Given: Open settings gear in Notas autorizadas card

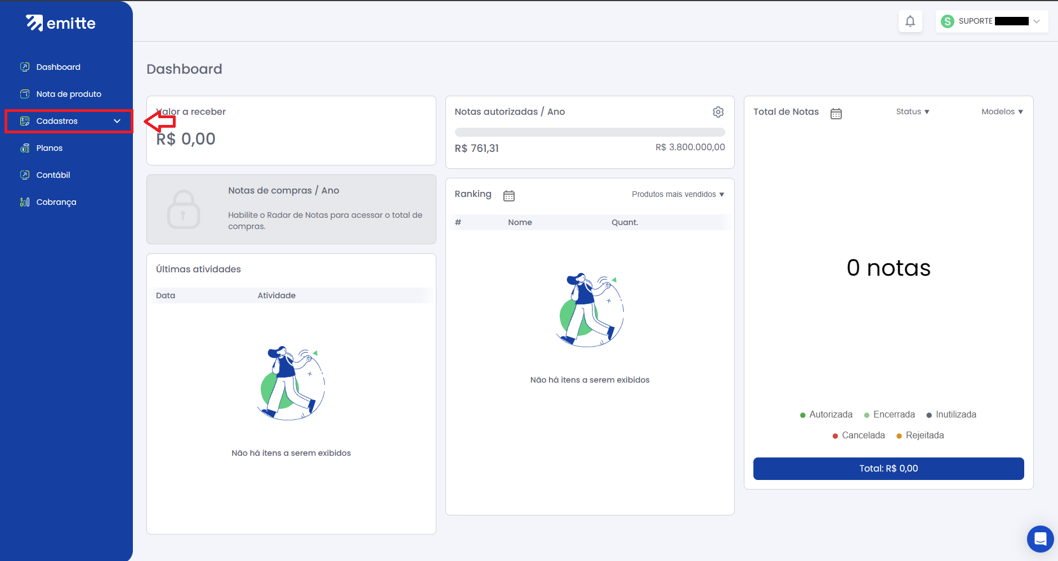Looking at the screenshot, I should (x=718, y=112).
